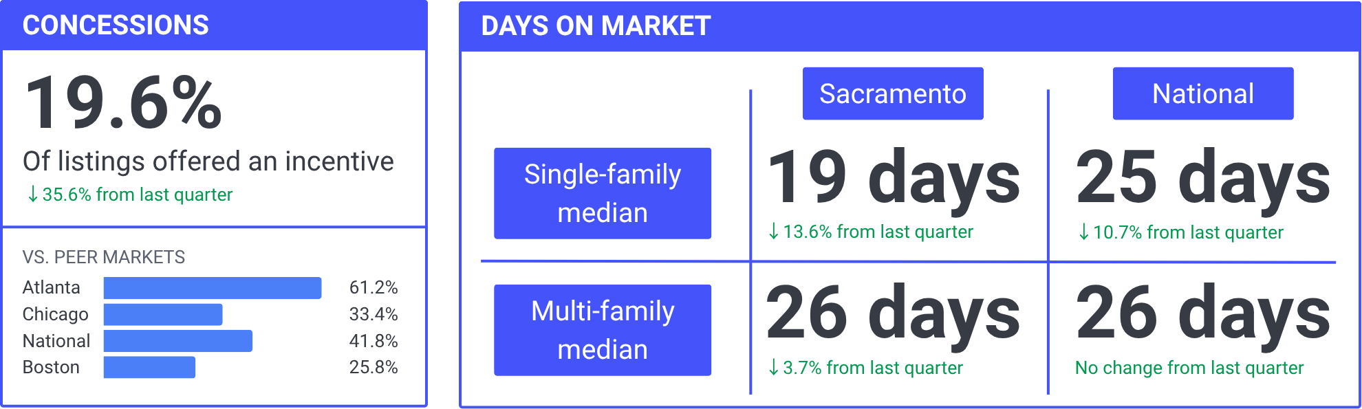
Task: Click the down arrow next to 10.7% change
Action: pyautogui.click(x=1084, y=232)
